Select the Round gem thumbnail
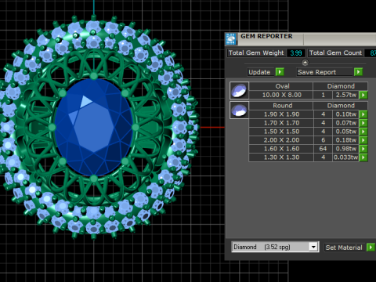The image size is (376, 282). pyautogui.click(x=239, y=110)
